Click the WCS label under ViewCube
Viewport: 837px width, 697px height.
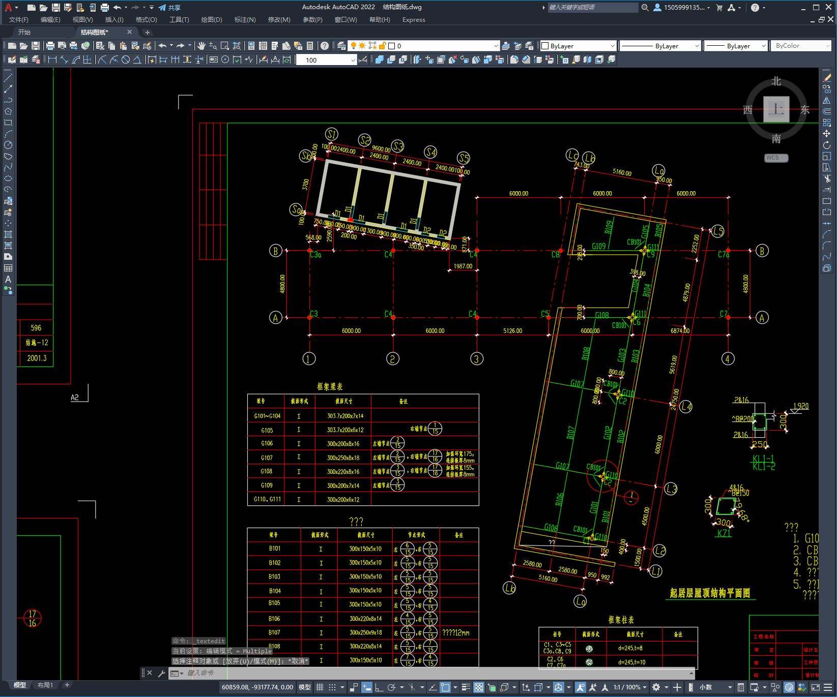tap(776, 158)
